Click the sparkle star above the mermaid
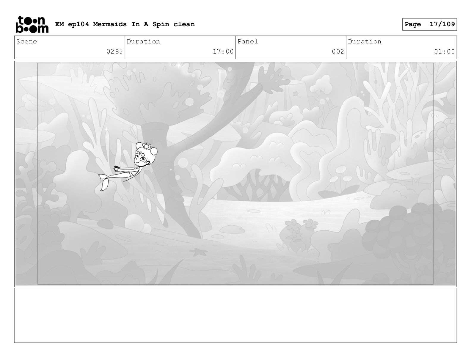The height and width of the screenshot is (364, 471). coord(106,129)
